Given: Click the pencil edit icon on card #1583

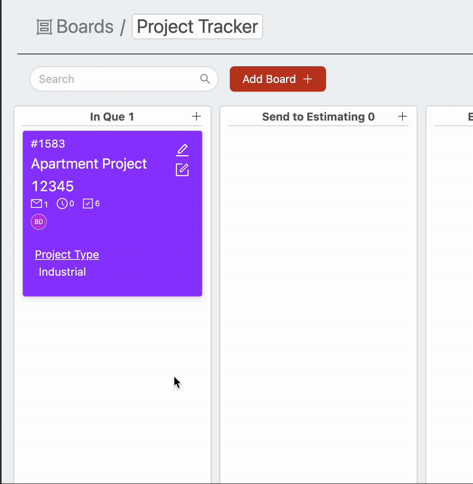Looking at the screenshot, I should tap(182, 150).
